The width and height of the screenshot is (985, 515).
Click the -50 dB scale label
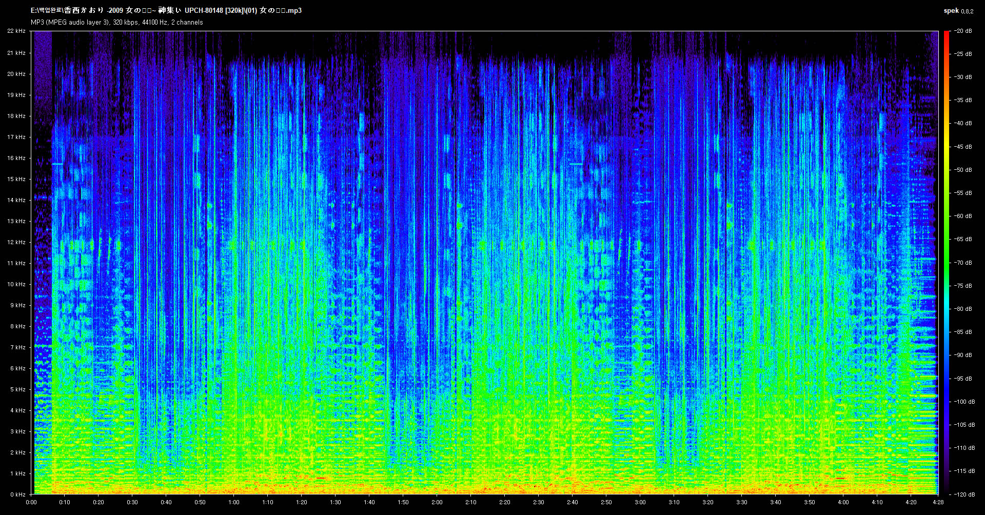tap(963, 170)
